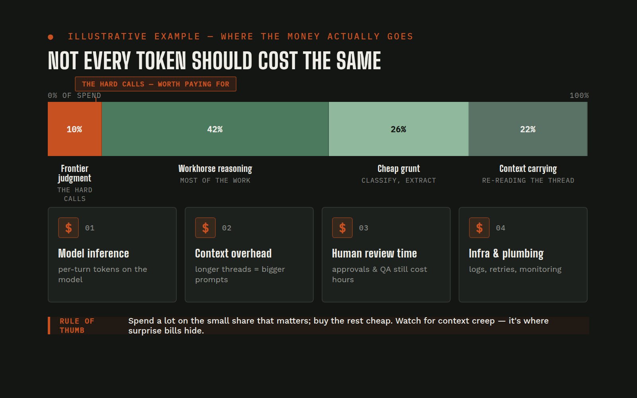Click the dollar icon on Model inference card
Screen dimensions: 637x398
pyautogui.click(x=68, y=228)
